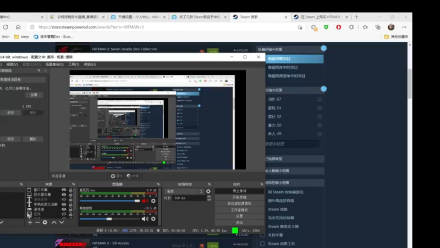
Task: Open OBS 设置 from the controls panel
Action: [x=239, y=216]
